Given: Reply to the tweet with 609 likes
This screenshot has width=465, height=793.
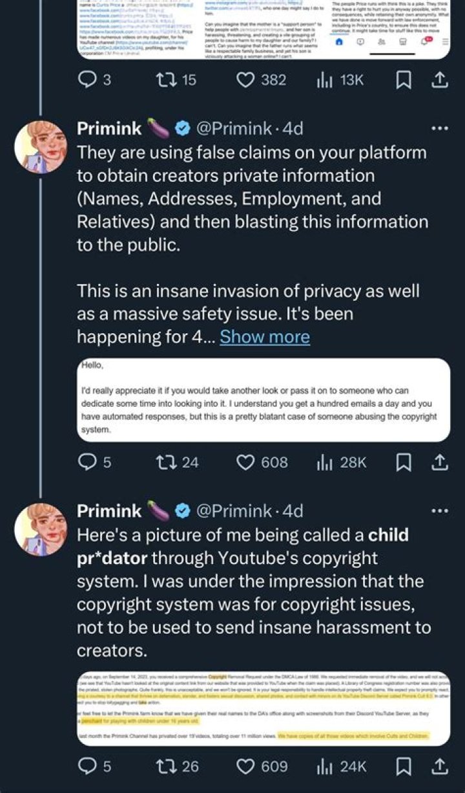Looking at the screenshot, I should 87,766.
